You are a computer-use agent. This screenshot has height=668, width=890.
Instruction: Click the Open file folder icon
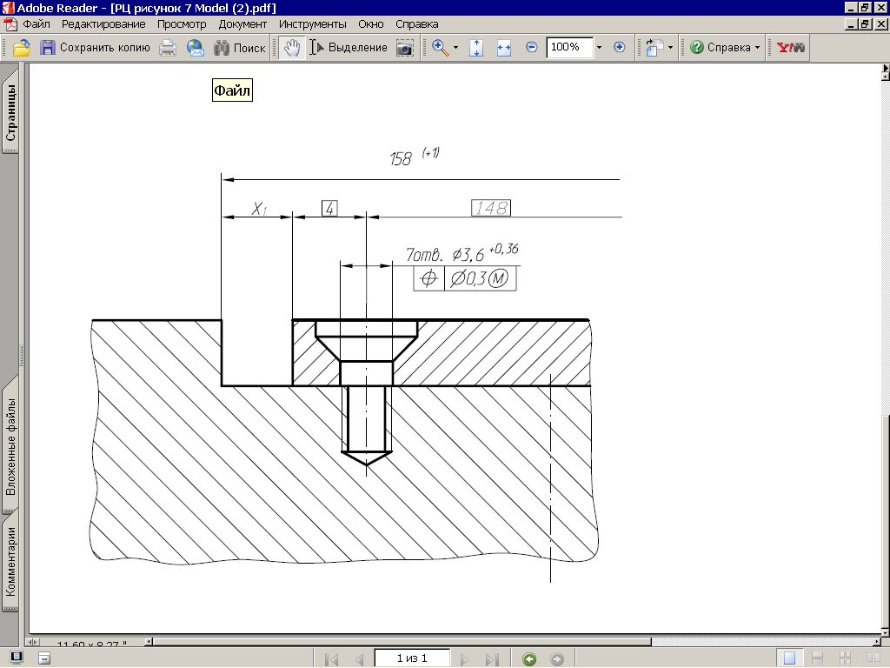tap(22, 48)
